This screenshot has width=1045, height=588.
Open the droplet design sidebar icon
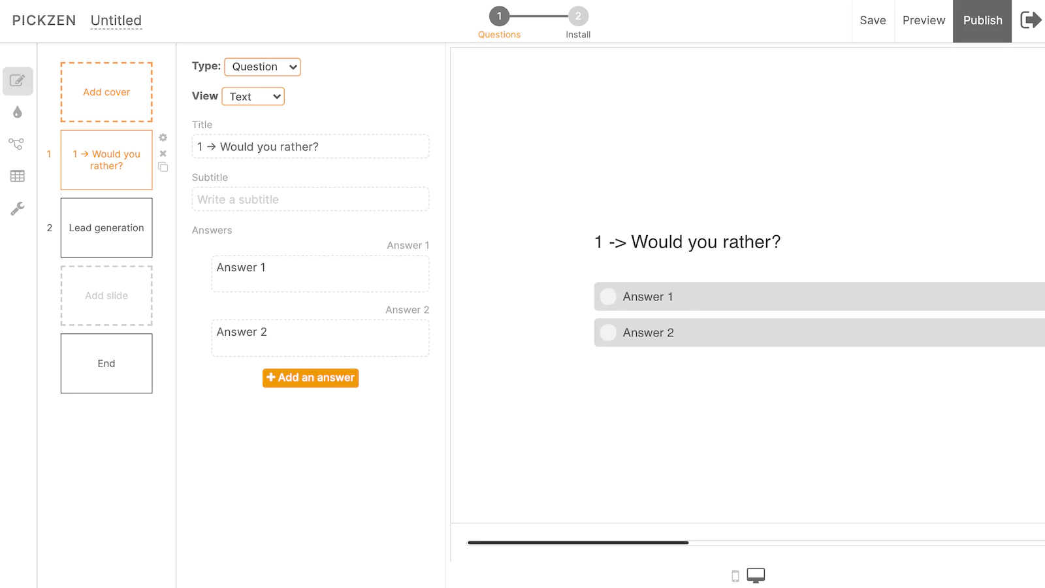[x=18, y=112]
